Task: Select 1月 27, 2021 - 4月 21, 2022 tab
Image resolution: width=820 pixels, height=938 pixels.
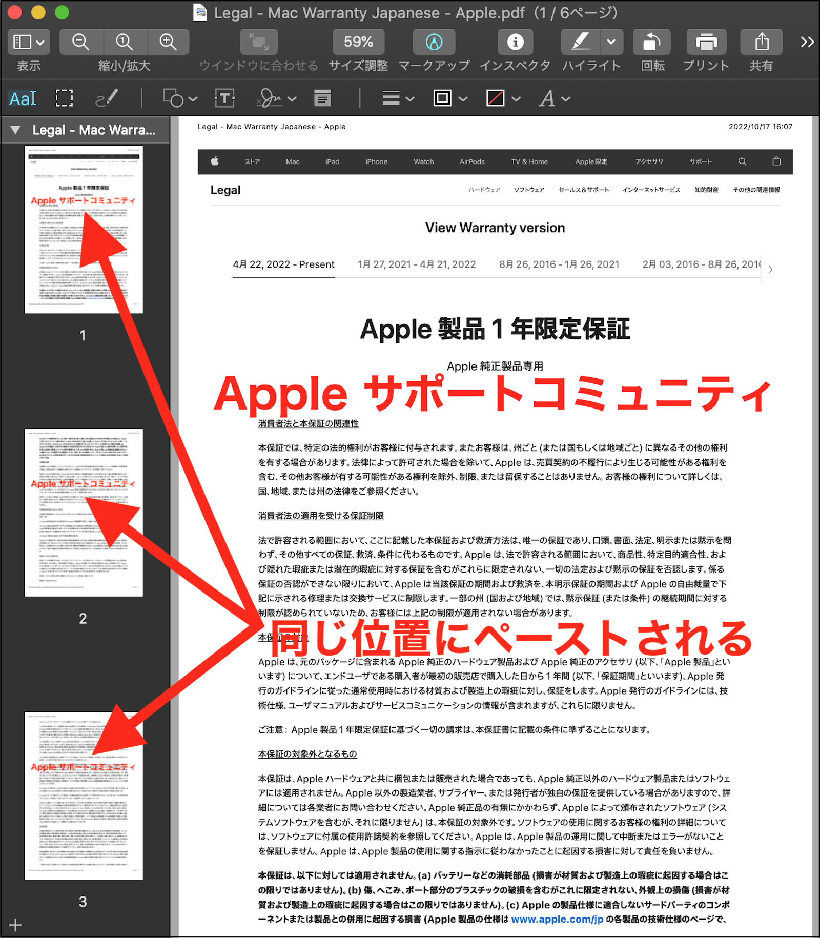Action: click(417, 264)
